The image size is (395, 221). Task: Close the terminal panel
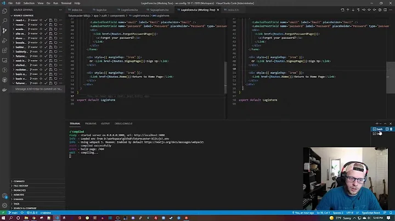pyautogui.click(x=391, y=124)
